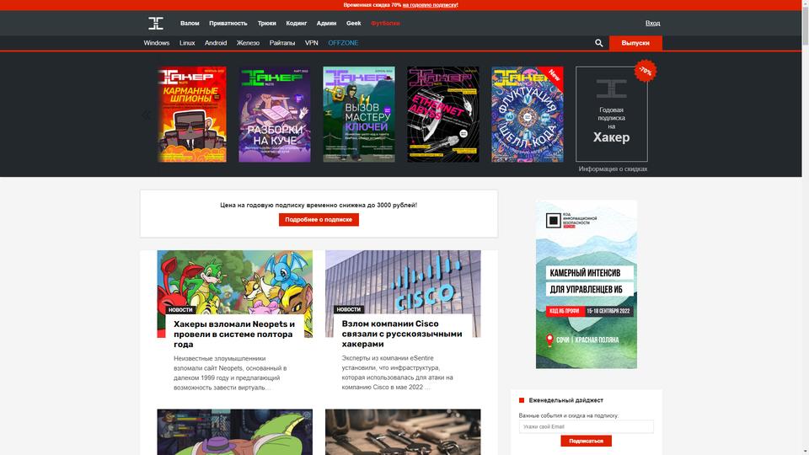The image size is (809, 455).
Task: Open headline 'Взлом компании Cisco связали'
Action: [401, 334]
